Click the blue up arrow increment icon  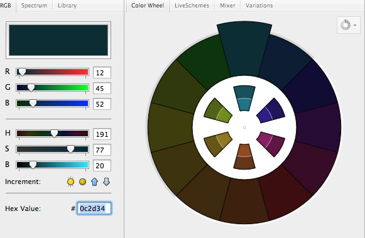coord(94,181)
